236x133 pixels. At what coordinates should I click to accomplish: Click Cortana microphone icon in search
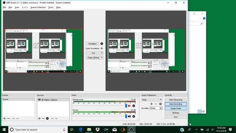(64, 130)
